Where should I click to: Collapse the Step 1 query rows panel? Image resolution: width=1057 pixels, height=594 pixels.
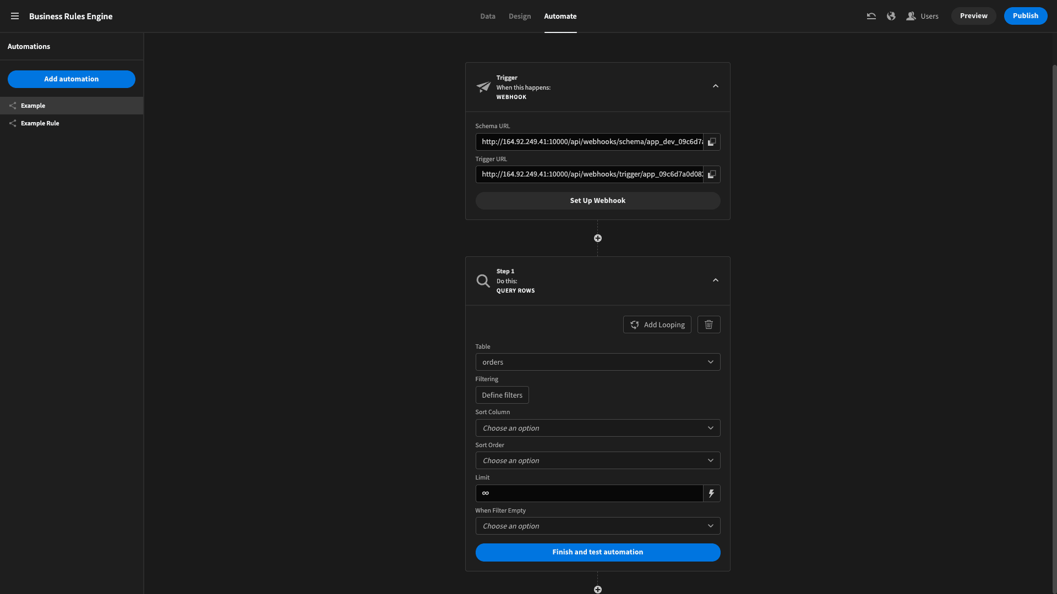715,280
